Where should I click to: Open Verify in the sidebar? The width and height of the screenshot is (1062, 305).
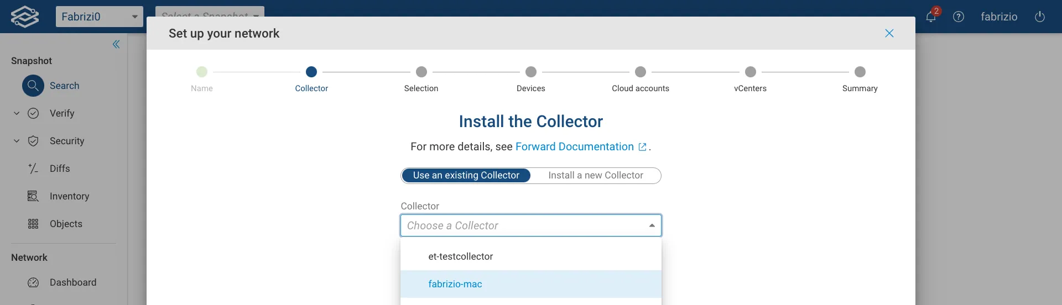pos(62,113)
